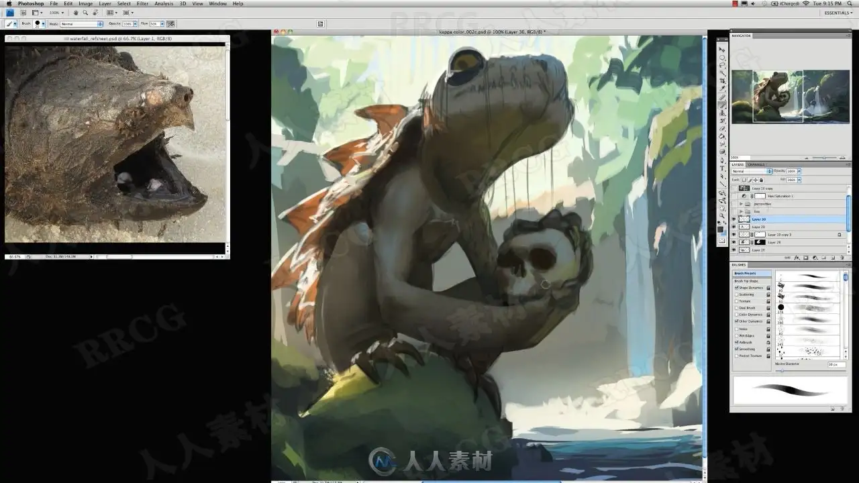Enable airbrush mode in options bar
859x483 pixels.
point(170,23)
